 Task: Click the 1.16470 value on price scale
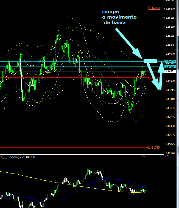tap(170, 9)
